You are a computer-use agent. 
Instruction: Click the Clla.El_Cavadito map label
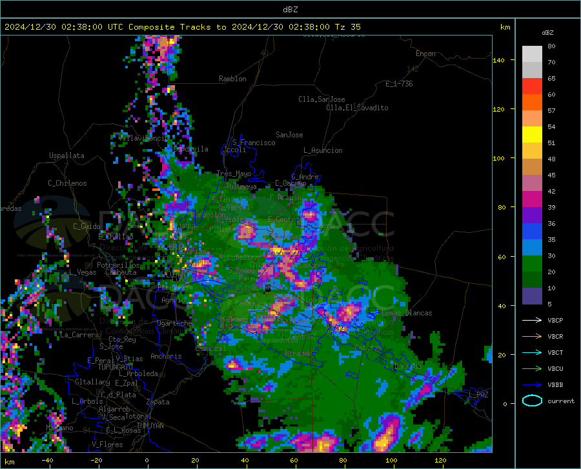point(357,108)
